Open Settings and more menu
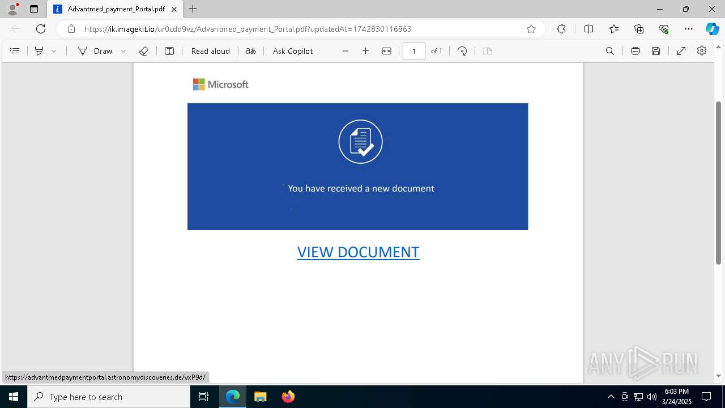 click(x=689, y=29)
